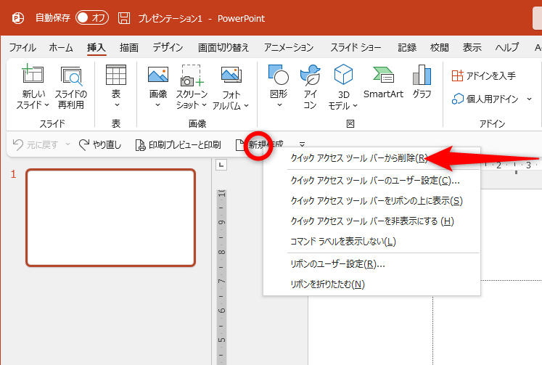
Task: Choose クイック アクセス ツール バーのユーザー設定
Action: point(374,181)
